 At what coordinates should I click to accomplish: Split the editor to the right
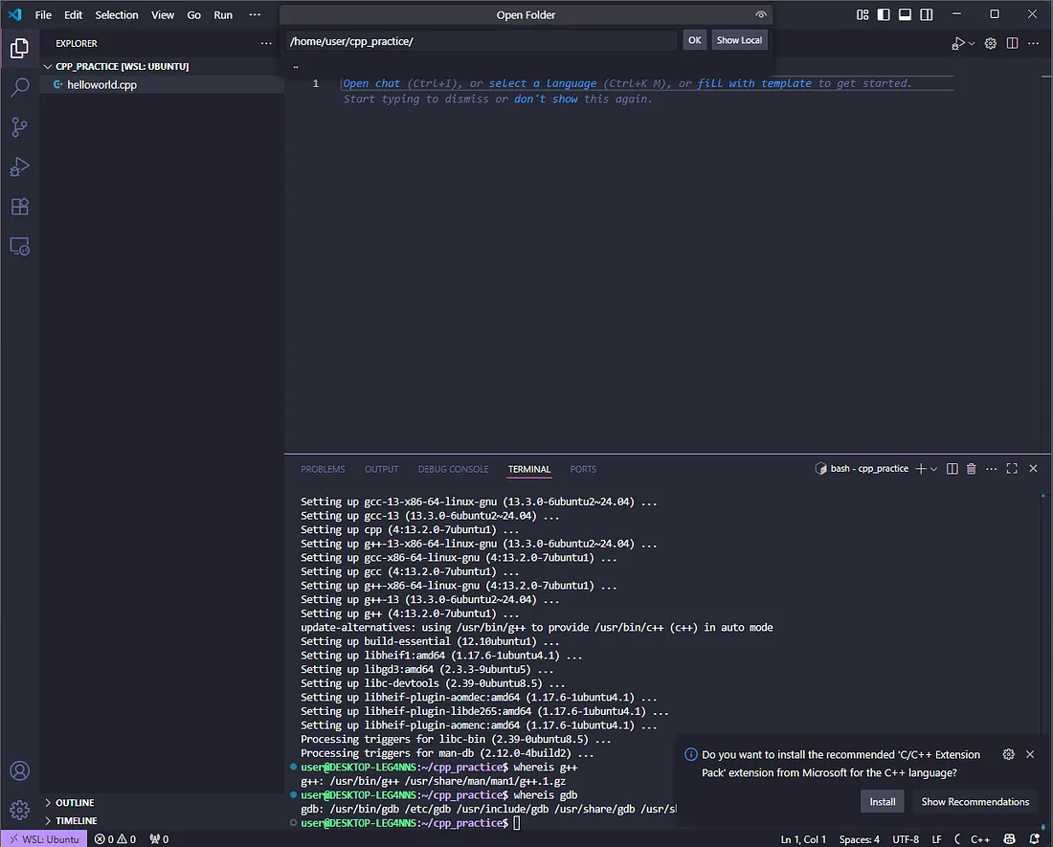(1012, 43)
